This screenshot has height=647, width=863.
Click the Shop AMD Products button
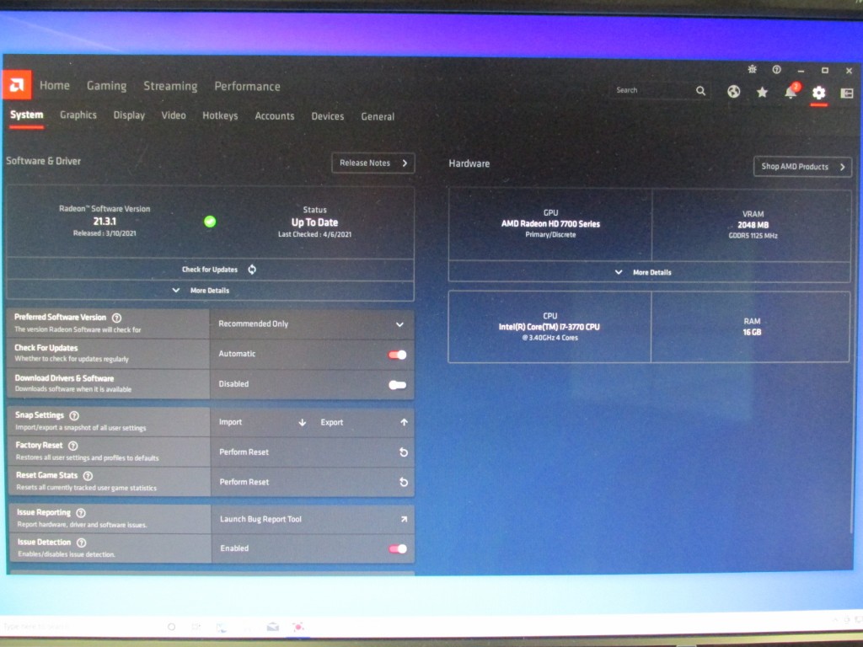[x=802, y=167]
